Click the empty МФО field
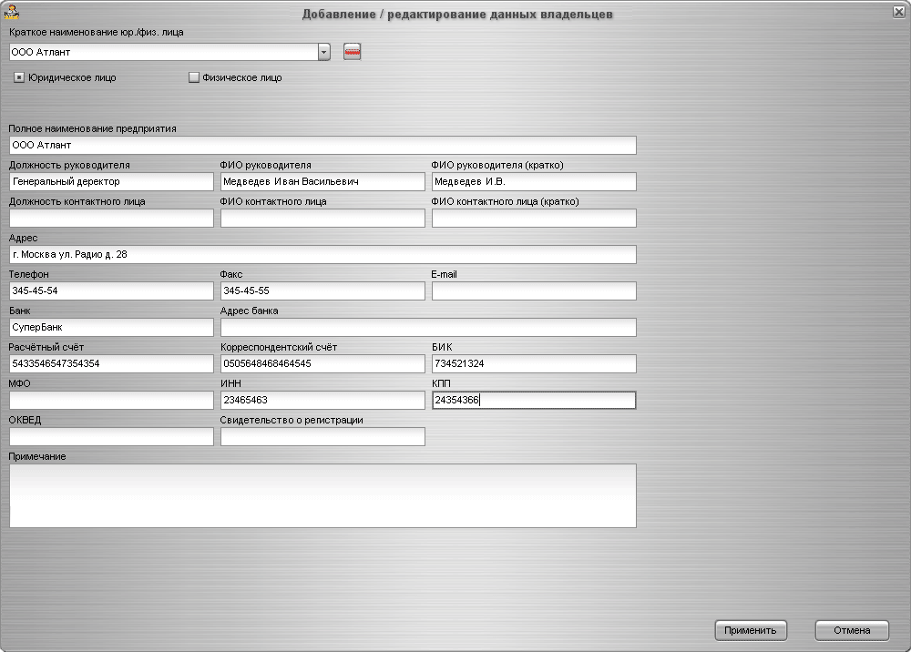Viewport: 911px width, 652px height. point(111,400)
